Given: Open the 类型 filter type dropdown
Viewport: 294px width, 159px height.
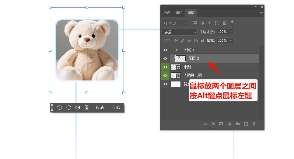Looking at the screenshot, I should tap(175, 23).
